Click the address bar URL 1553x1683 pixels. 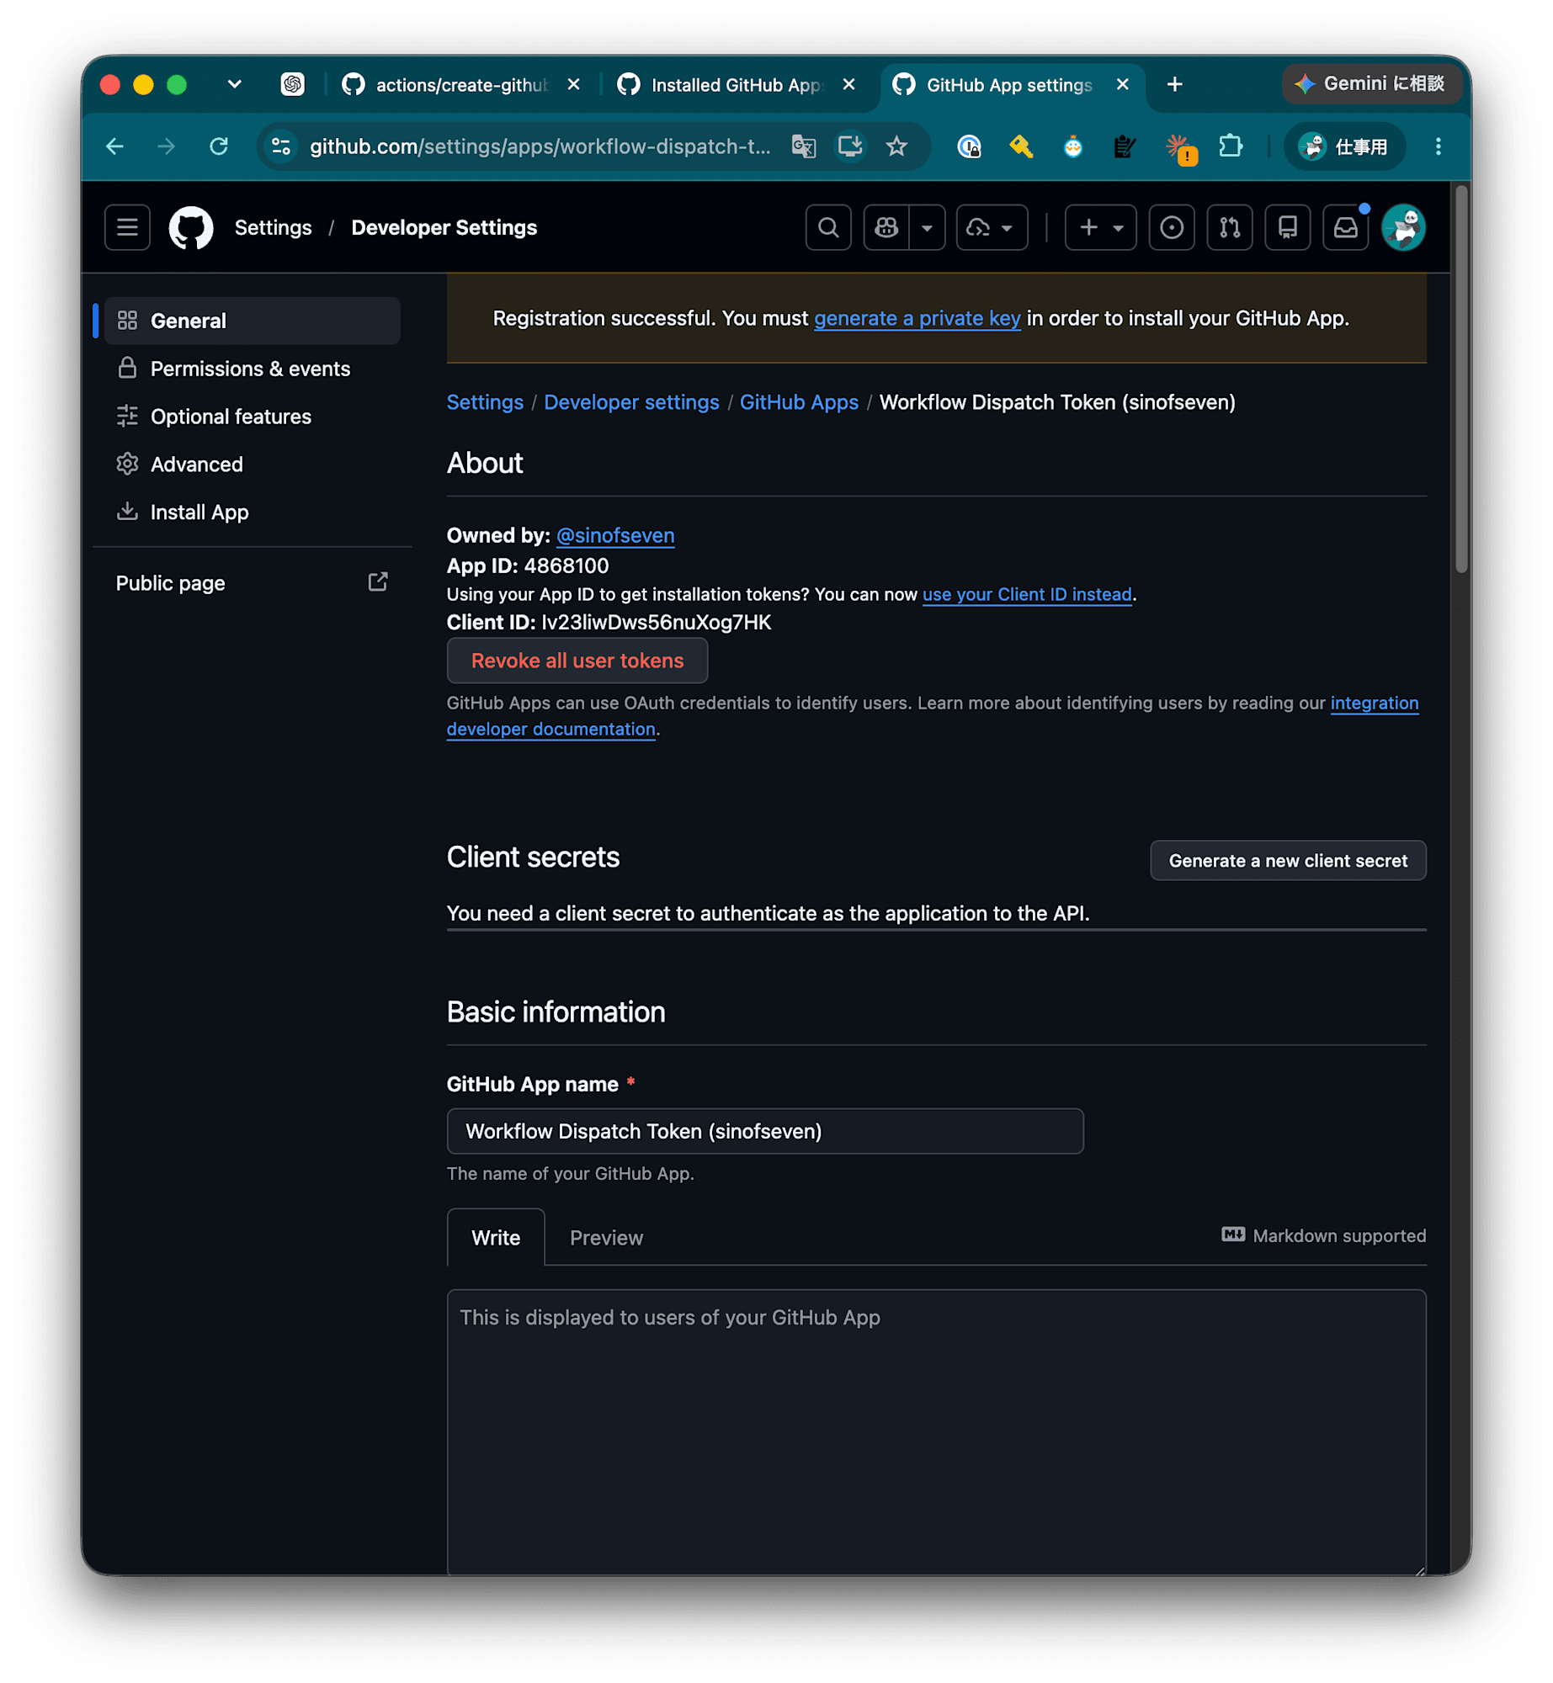(x=539, y=146)
